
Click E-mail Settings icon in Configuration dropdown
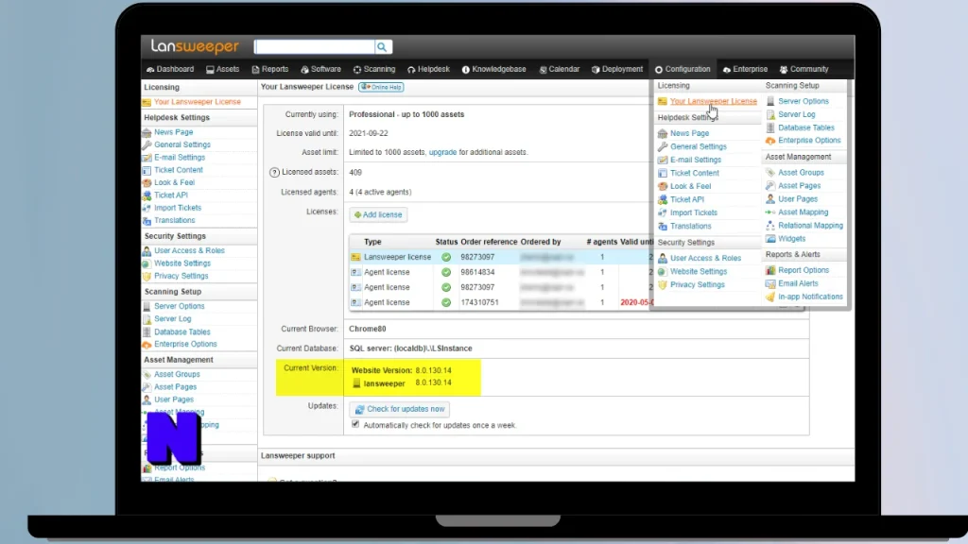click(663, 160)
